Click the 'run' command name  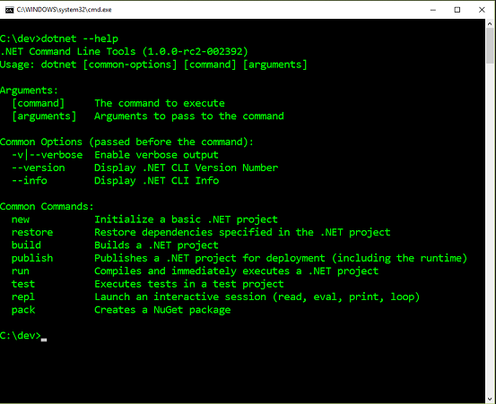(x=21, y=271)
